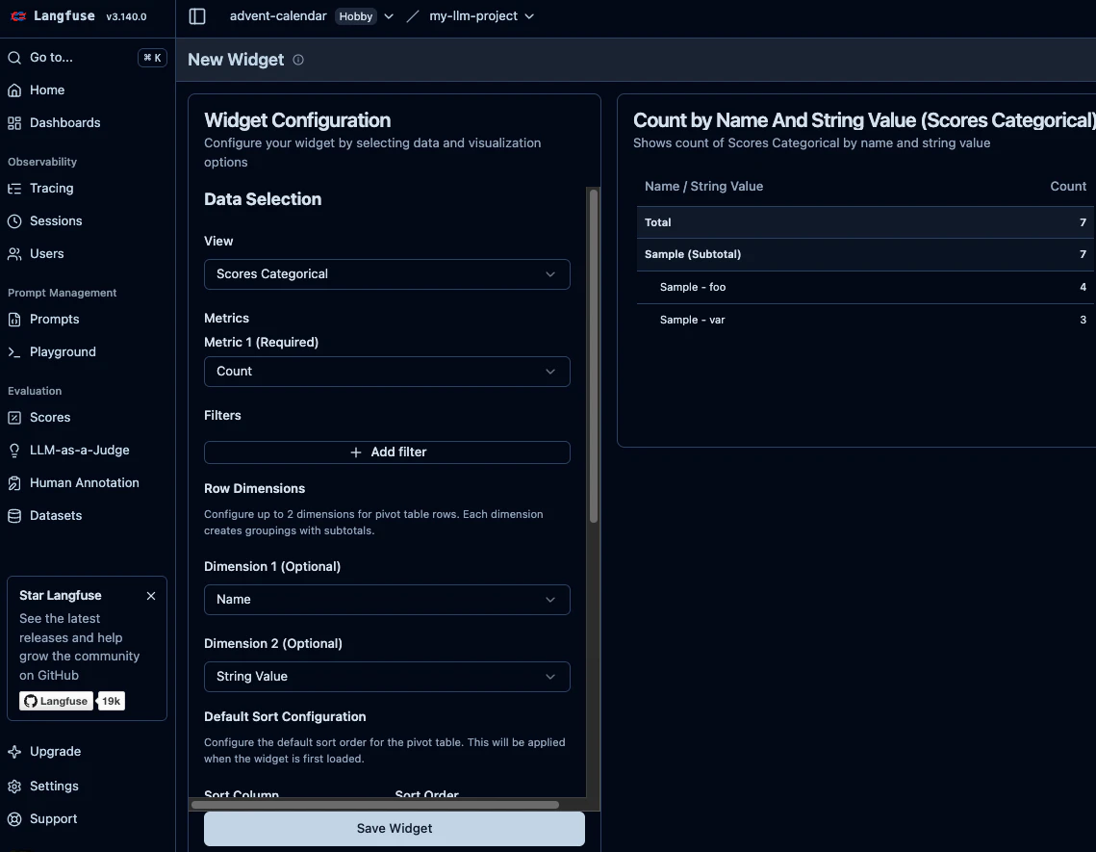This screenshot has width=1096, height=852.
Task: Expand the my-llm-project switcher
Action: pos(481,16)
